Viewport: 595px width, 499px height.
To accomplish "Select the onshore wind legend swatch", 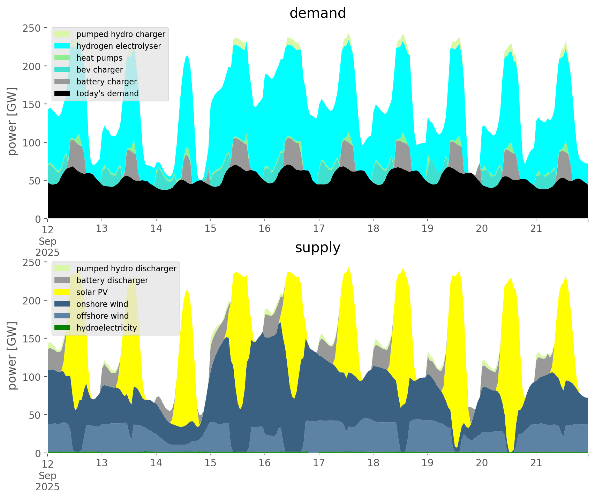I will (x=62, y=304).
